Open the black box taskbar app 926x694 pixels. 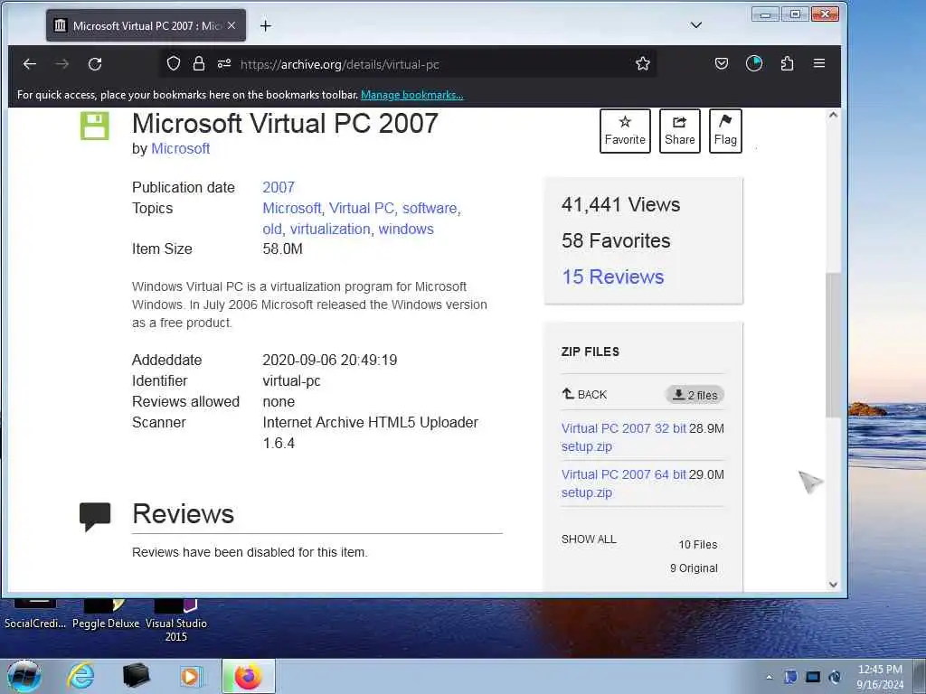(x=136, y=676)
